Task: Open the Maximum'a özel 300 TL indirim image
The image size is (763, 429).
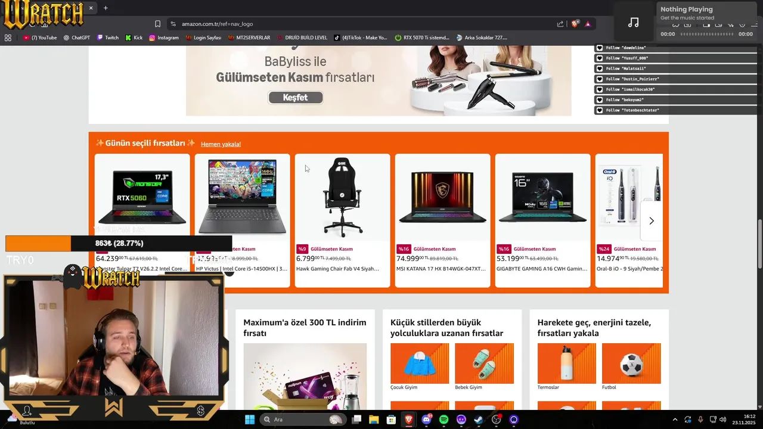Action: pos(305,377)
